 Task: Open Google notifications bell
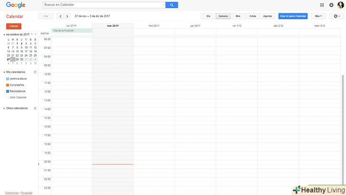pyautogui.click(x=331, y=5)
